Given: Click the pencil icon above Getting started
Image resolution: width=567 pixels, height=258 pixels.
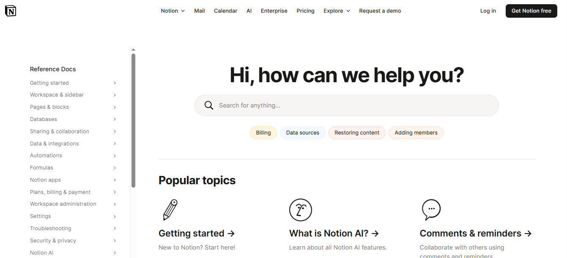Looking at the screenshot, I should 170,210.
